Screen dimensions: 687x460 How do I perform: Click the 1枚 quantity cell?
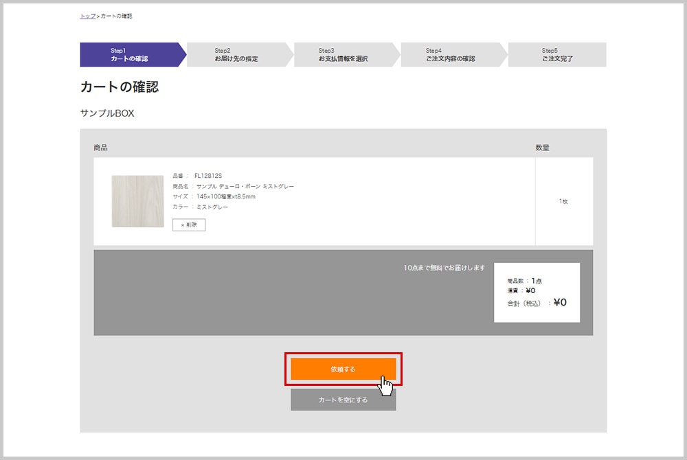coord(563,201)
